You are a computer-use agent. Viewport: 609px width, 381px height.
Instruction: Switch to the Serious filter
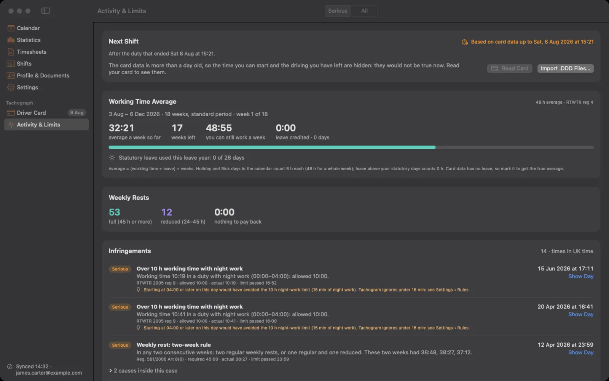[x=338, y=11]
